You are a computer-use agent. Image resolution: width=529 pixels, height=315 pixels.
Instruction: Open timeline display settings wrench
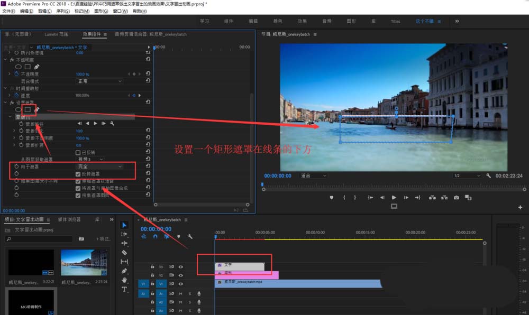click(190, 236)
